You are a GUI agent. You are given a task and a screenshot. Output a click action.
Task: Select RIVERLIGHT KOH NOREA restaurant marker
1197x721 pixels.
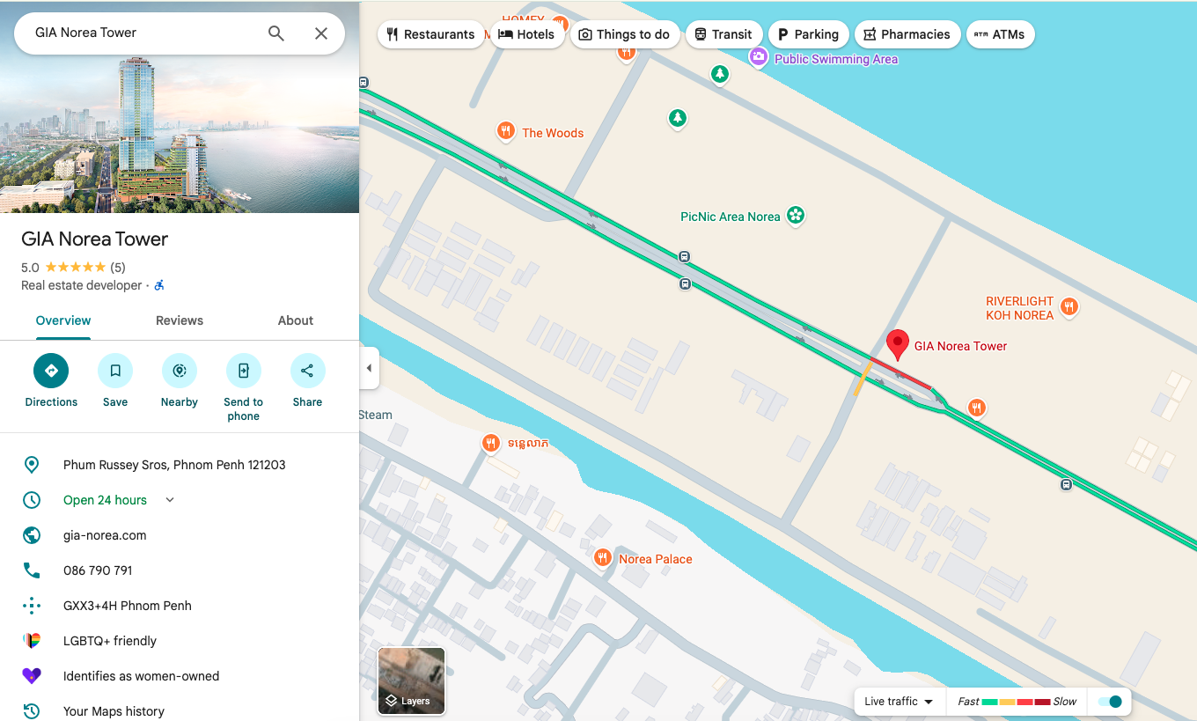[x=1069, y=307]
